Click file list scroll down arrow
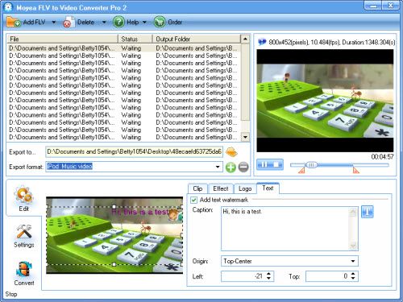Screen dimensions: 403x302 coord(245,137)
